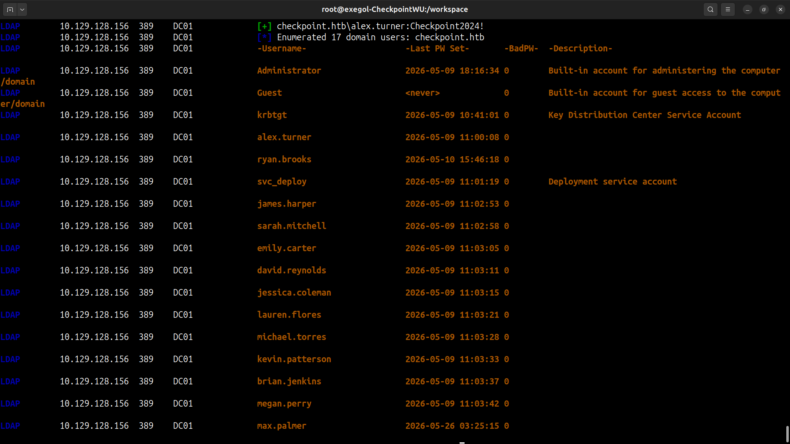Click the terminal scrollbar thumb
Image resolution: width=790 pixels, height=444 pixels.
pos(787,434)
